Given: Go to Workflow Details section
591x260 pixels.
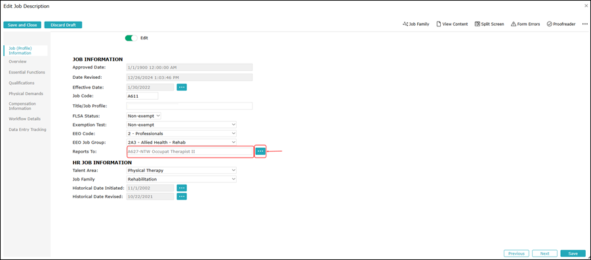Looking at the screenshot, I should (24, 119).
